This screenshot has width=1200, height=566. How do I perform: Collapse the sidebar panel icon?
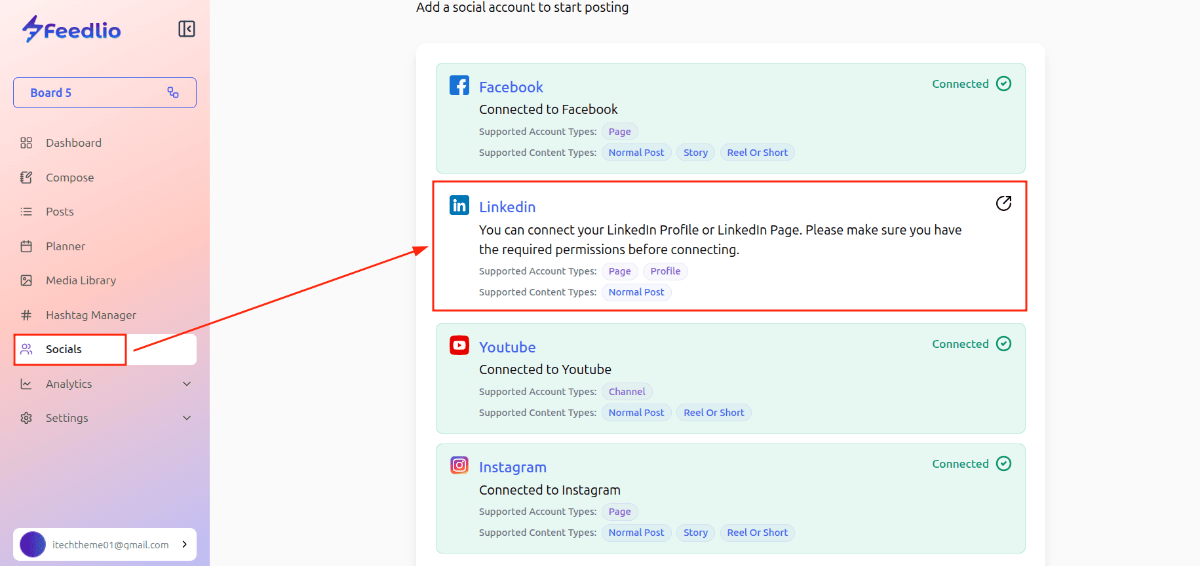[187, 29]
